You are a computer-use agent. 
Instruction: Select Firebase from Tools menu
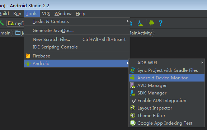pos(77,56)
